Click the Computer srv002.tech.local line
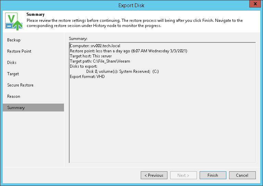Viewport: 263px width, 186px height. pyautogui.click(x=95, y=46)
